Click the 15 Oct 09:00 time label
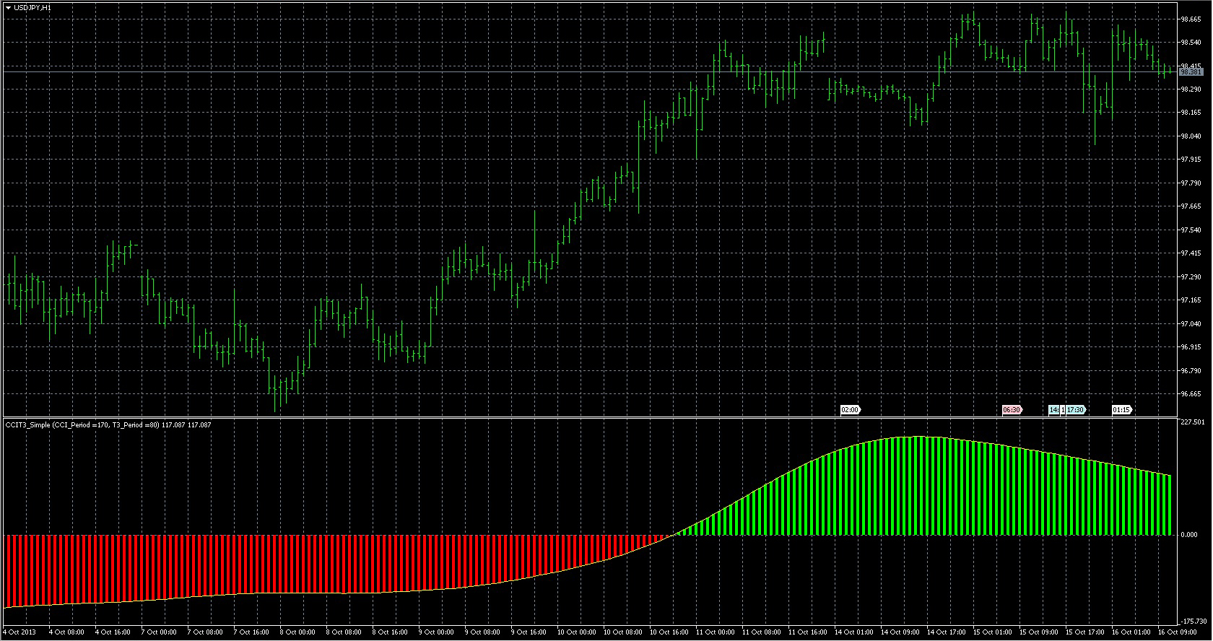The height and width of the screenshot is (641, 1213). (x=1038, y=632)
